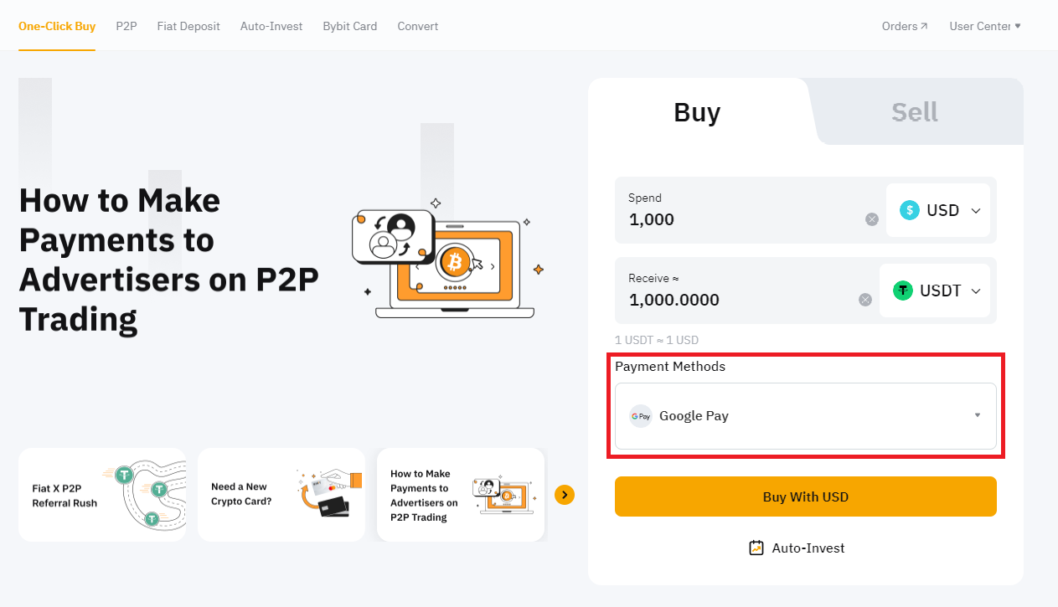Click the USD dollar coin icon
The height and width of the screenshot is (607, 1058).
click(910, 210)
